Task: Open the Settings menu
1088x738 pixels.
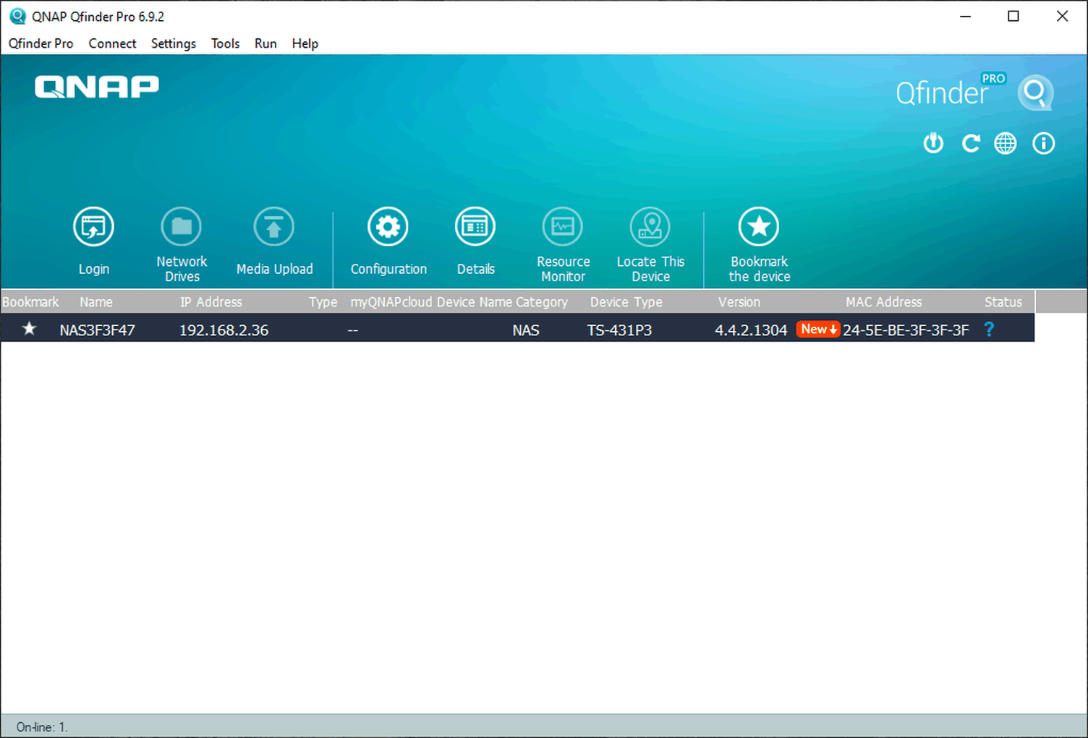Action: click(174, 43)
